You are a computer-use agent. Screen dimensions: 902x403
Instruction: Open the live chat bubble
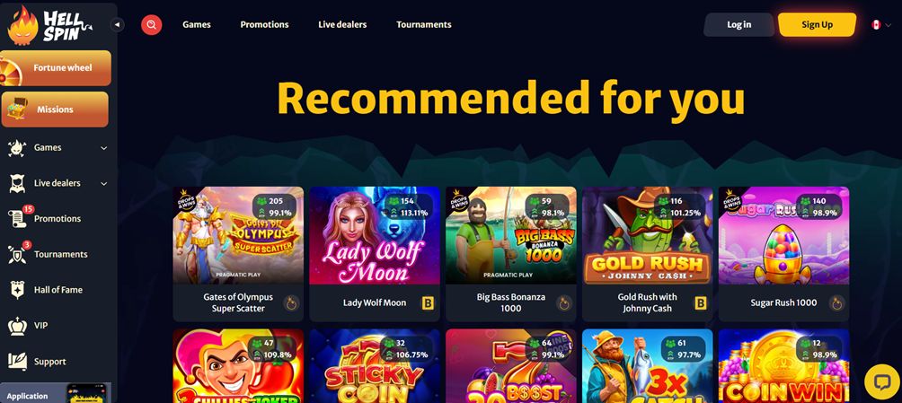882,381
